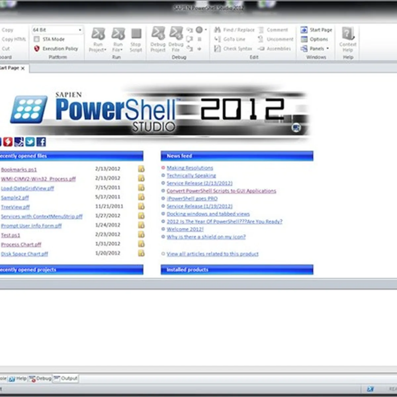Open the Services with ContextMenuStrip.pff link
397x397 pixels.
point(42,216)
